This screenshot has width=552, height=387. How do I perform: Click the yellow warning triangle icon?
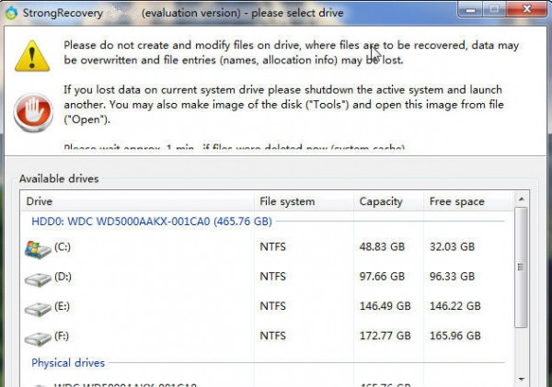[31, 56]
